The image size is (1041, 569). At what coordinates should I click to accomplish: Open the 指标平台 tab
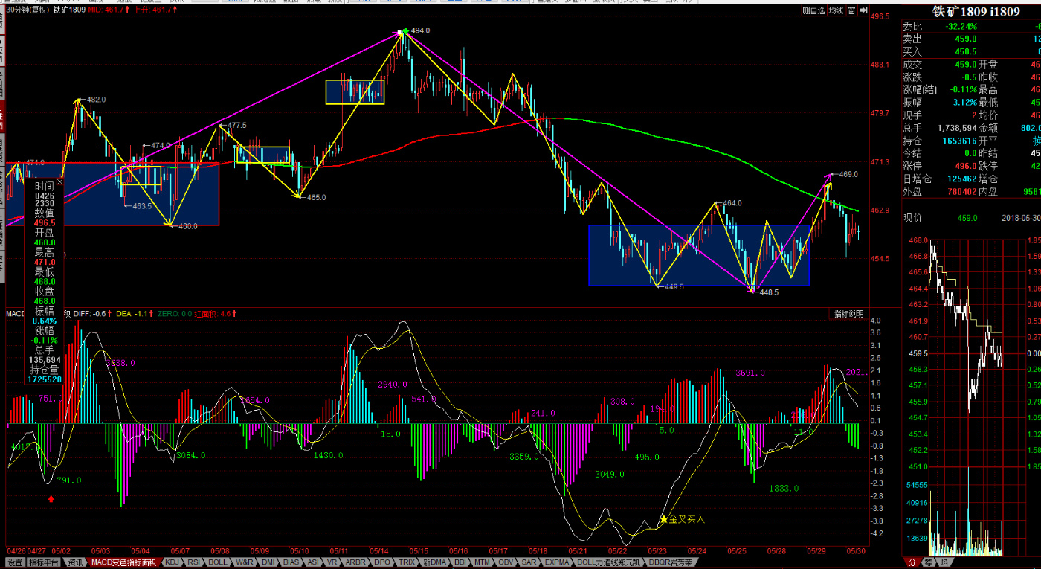tap(45, 562)
